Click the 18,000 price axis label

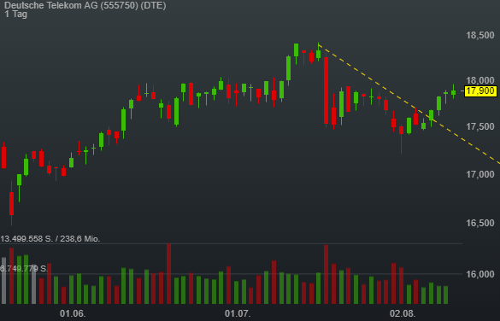pos(480,80)
